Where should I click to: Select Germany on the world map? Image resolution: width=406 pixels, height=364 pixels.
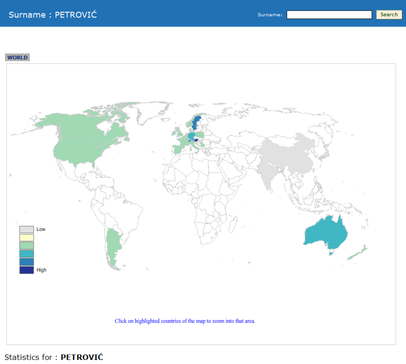tap(191, 136)
